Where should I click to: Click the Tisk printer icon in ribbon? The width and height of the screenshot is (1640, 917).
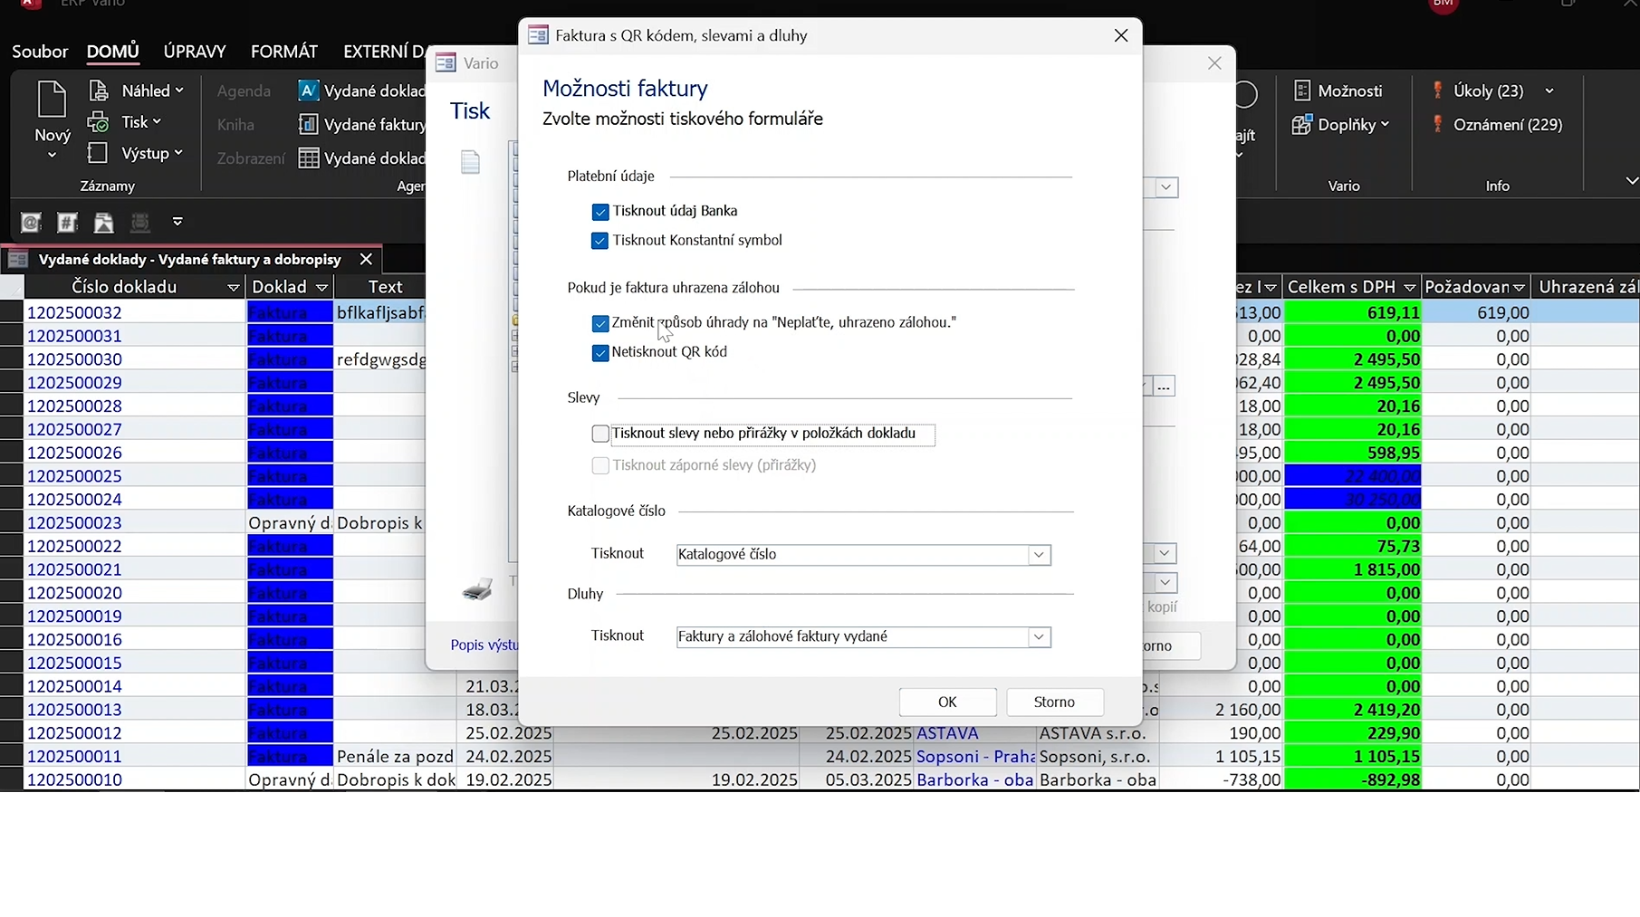click(99, 122)
